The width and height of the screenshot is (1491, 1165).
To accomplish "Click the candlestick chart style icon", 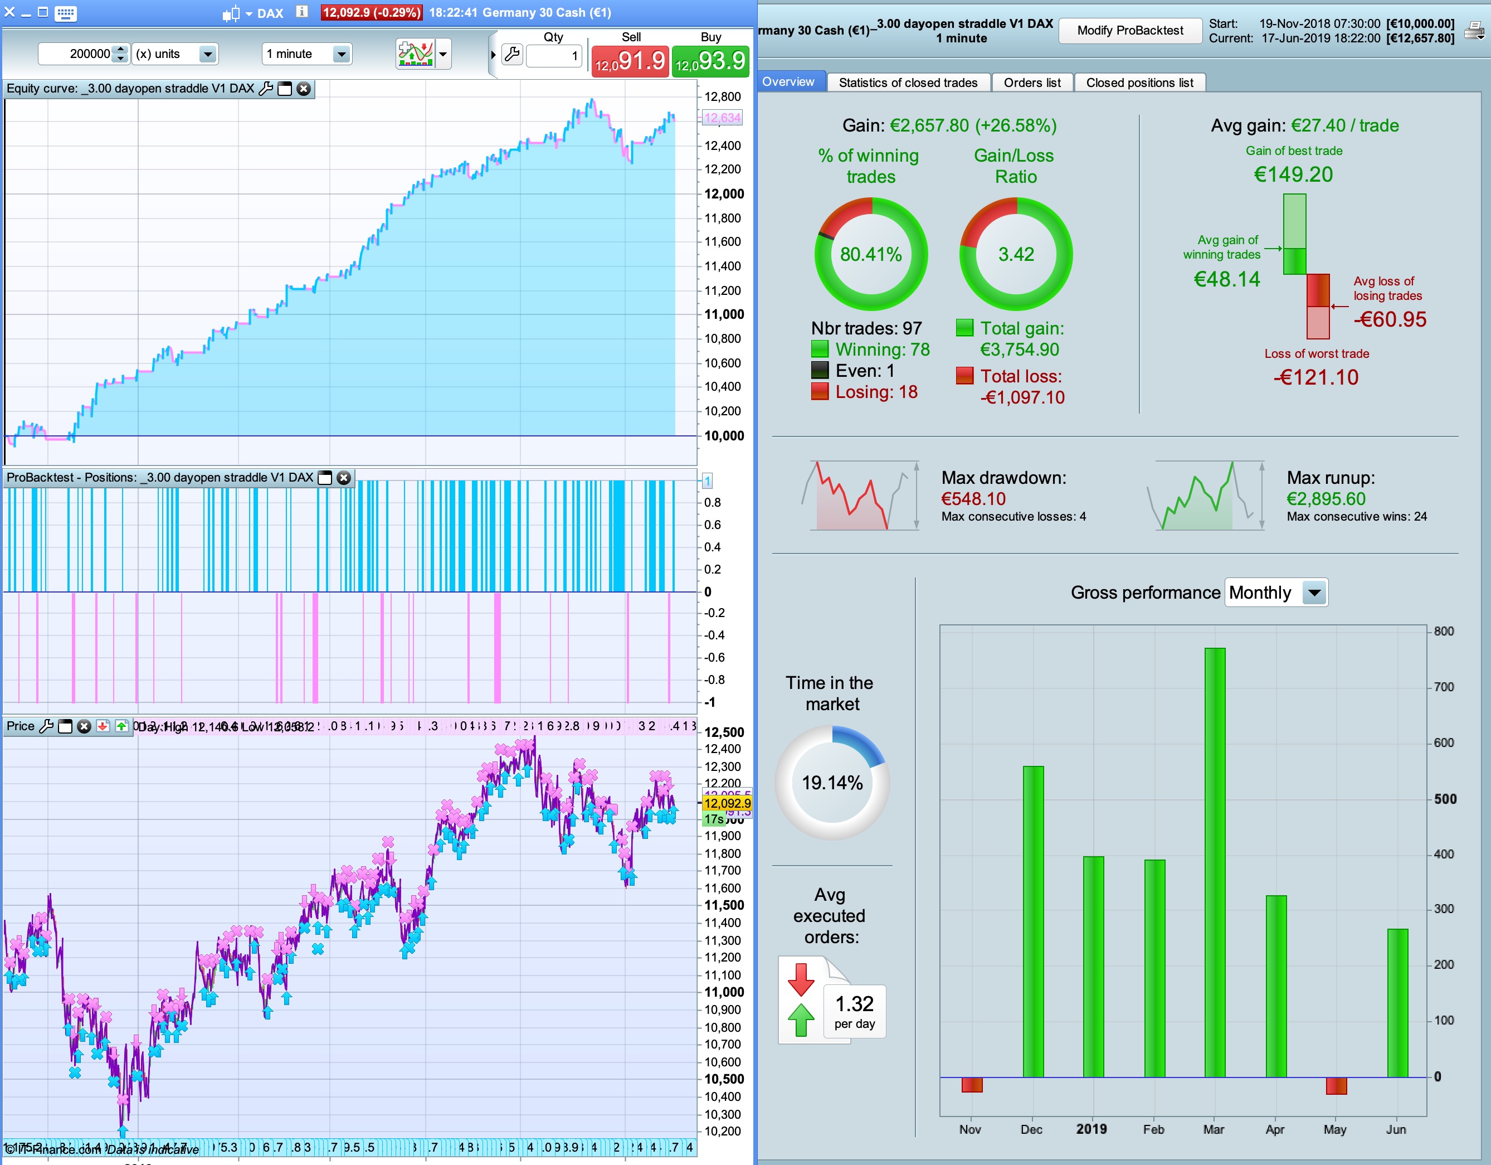I will coord(231,13).
